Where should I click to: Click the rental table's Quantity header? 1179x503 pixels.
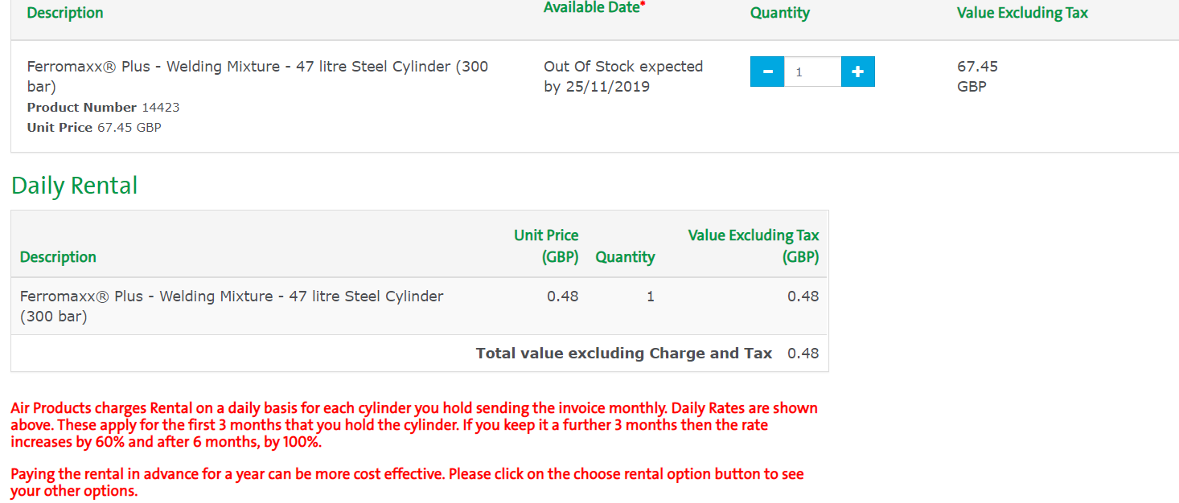625,257
